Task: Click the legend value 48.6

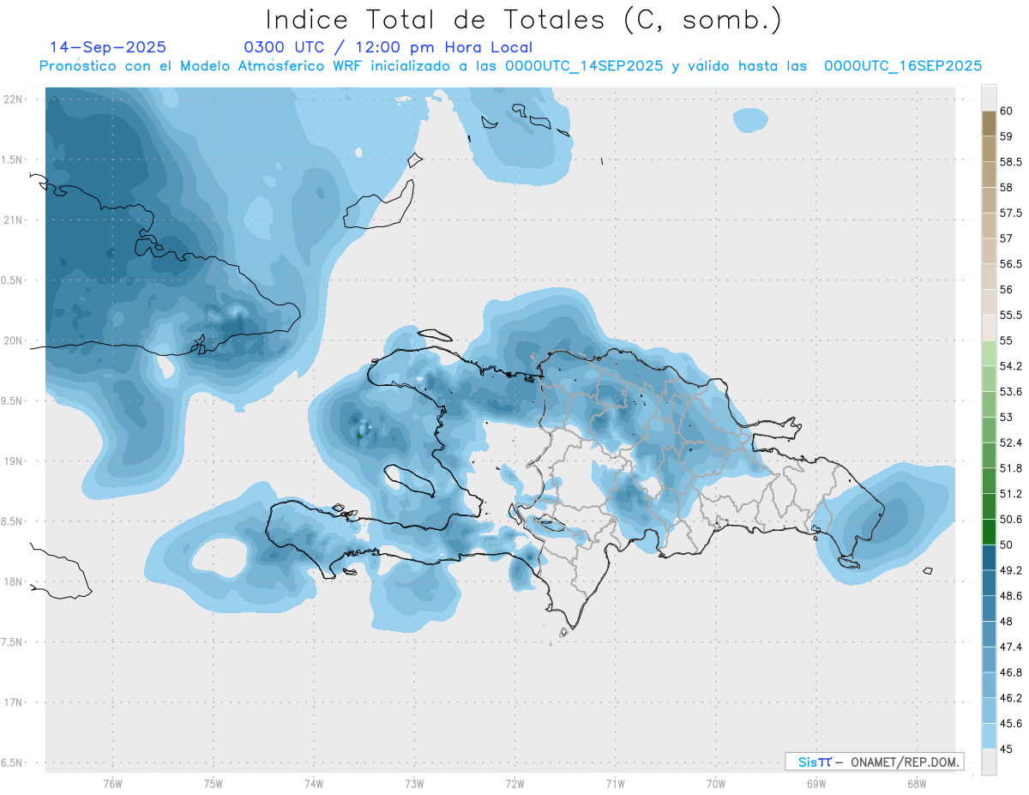Action: tap(1011, 595)
